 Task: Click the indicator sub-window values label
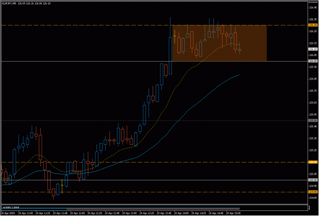coord(10,207)
